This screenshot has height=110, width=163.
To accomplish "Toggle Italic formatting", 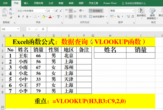I will (23, 17).
